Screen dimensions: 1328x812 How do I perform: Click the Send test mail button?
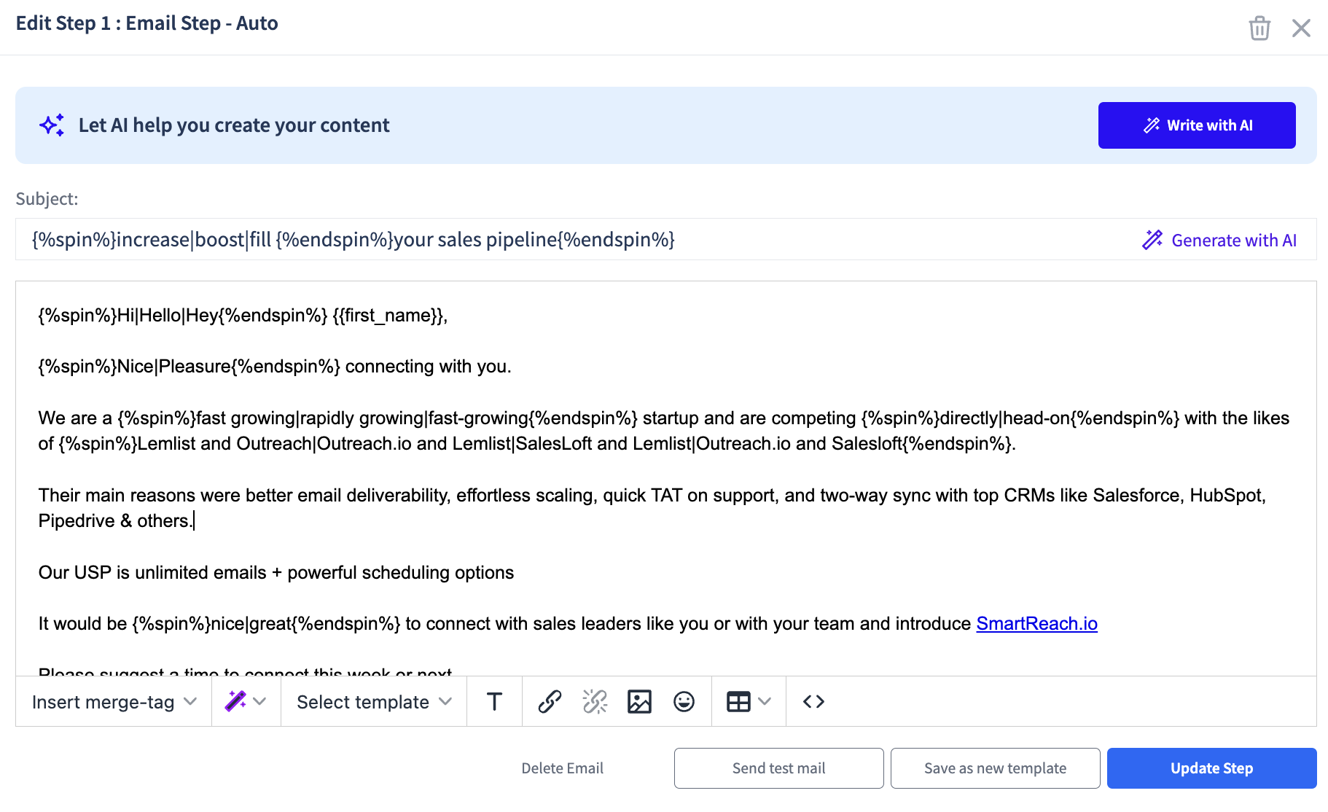tap(778, 768)
